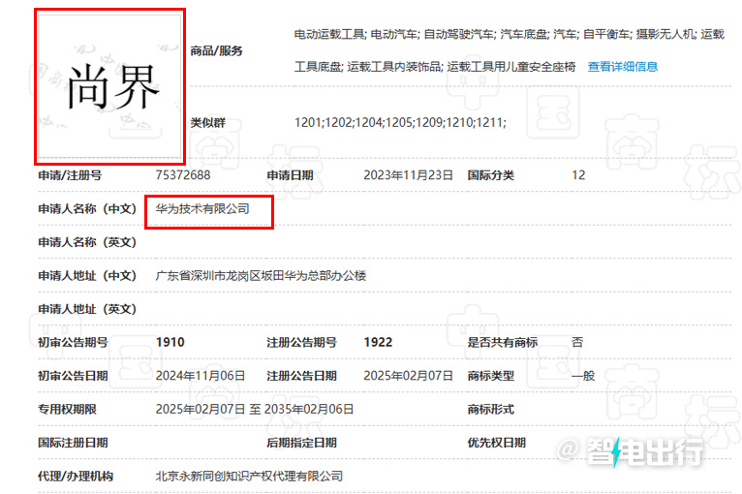Click the 代理/办理机构 label
Image resolution: width=742 pixels, height=494 pixels.
click(76, 476)
